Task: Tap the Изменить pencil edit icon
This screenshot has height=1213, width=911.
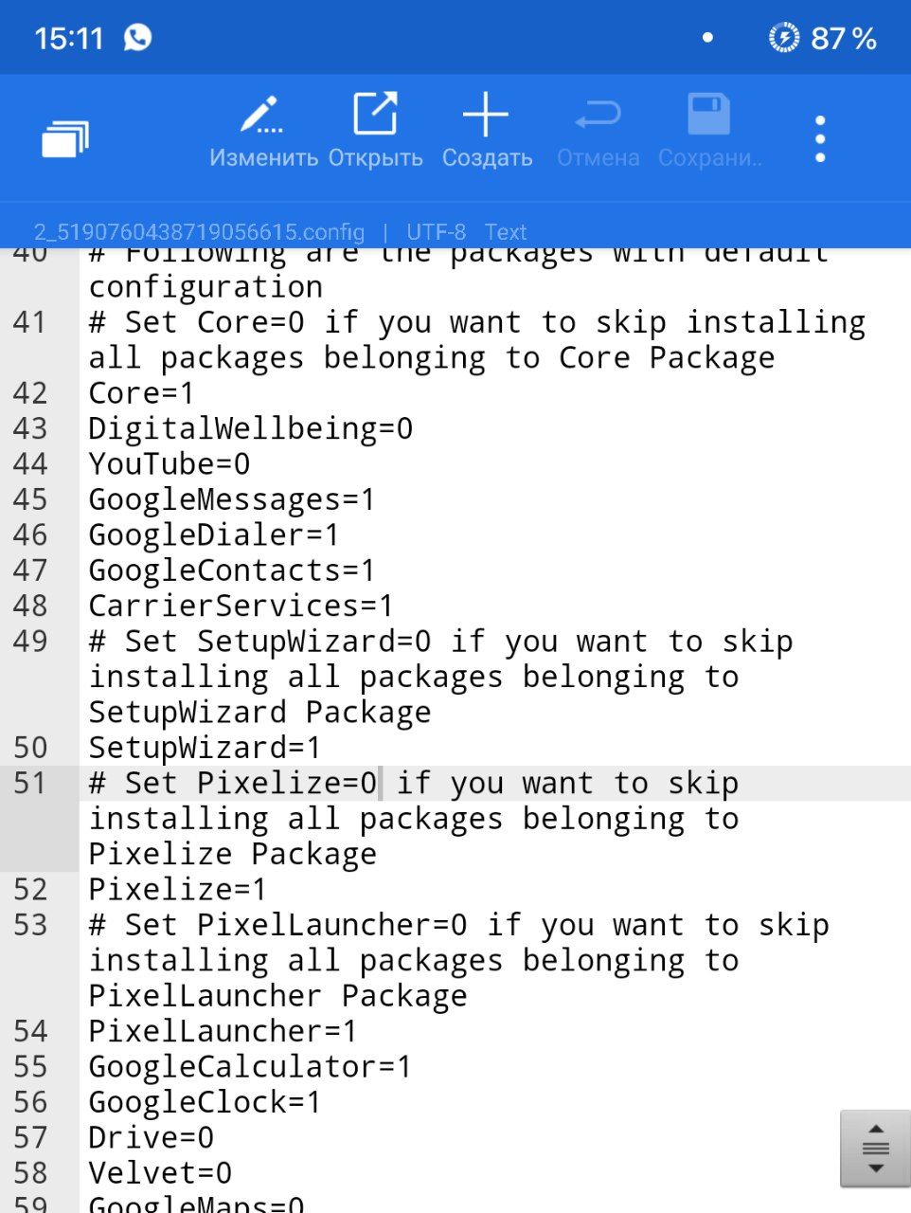Action: click(262, 116)
